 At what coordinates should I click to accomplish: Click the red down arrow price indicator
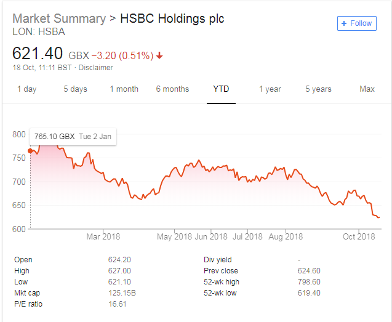160,56
